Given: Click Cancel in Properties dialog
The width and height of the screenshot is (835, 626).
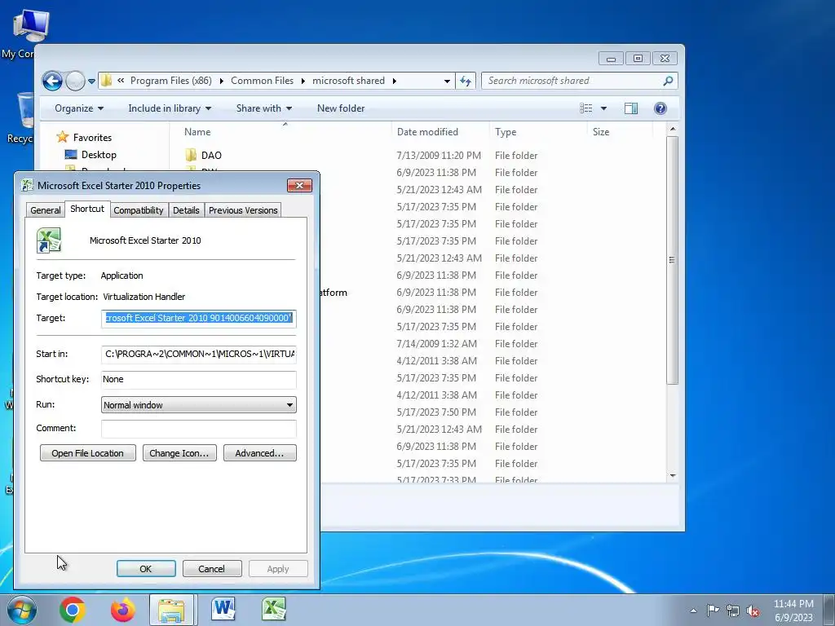Looking at the screenshot, I should [212, 568].
